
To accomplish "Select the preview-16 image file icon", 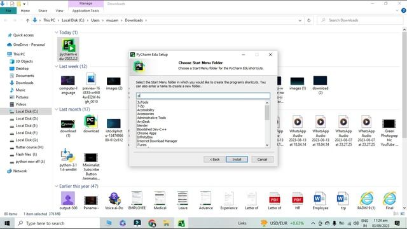I will coord(91,79).
